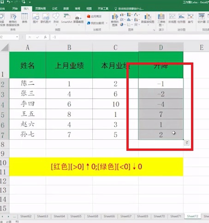Select column D header
The image size is (209, 223).
(161, 47)
